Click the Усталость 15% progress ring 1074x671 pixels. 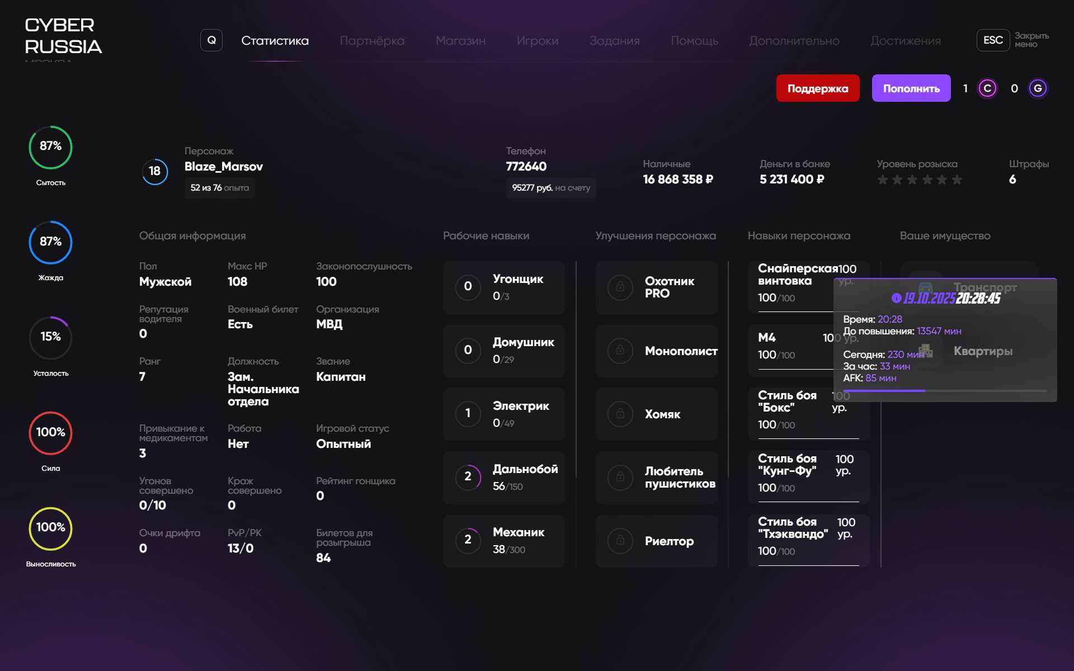click(x=50, y=338)
